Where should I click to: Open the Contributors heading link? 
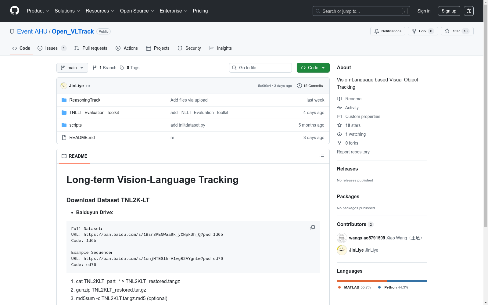click(x=355, y=224)
